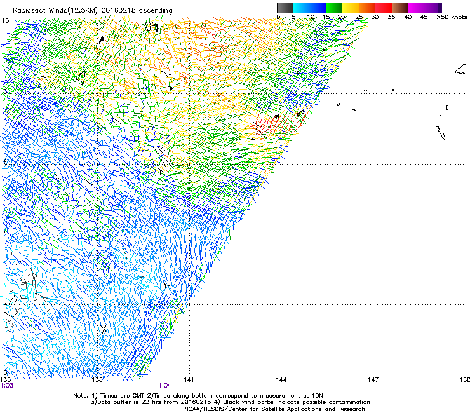Click the note "Data buffer is 22 hrs"
Screen dimensions: 470x413
coord(128,402)
